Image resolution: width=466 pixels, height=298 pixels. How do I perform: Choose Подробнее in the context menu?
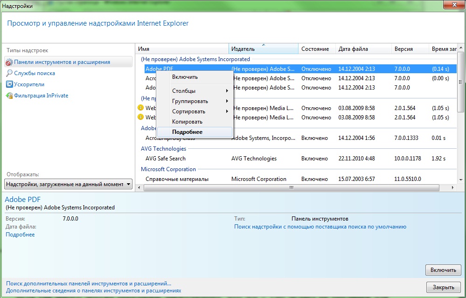coord(195,132)
